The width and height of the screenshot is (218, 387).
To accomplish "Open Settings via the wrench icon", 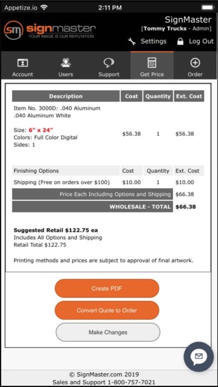I will 132,42.
